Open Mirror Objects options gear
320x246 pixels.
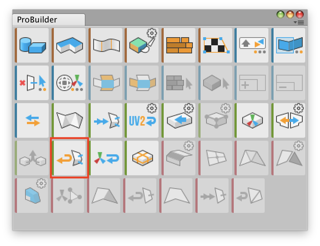(299, 108)
